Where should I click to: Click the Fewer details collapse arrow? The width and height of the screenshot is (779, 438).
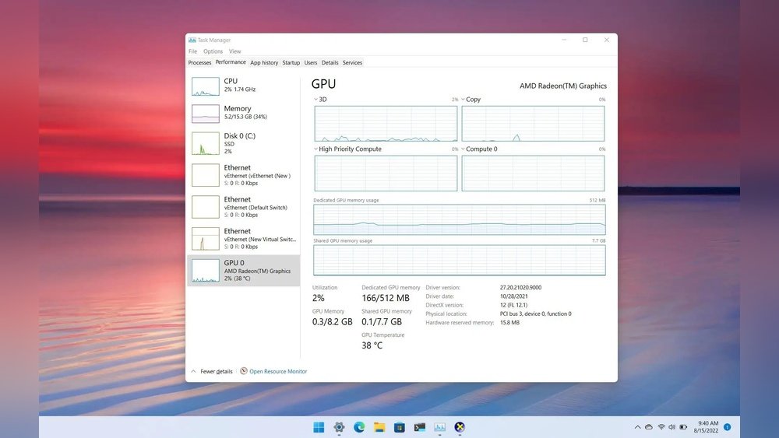pos(194,371)
